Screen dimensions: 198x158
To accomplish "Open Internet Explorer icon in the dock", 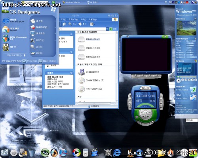I will pyautogui.click(x=117, y=152).
